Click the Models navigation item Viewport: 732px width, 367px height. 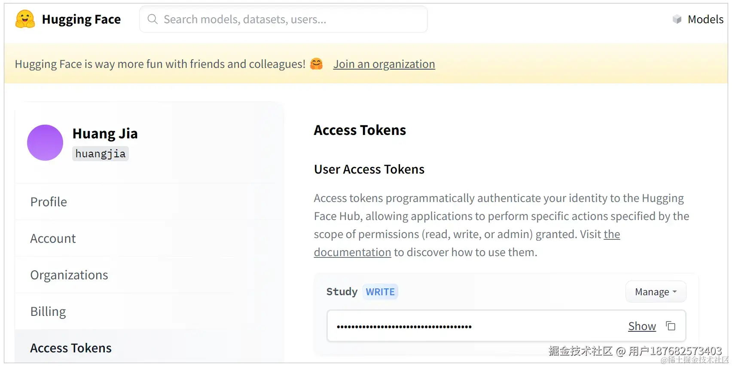(x=705, y=19)
